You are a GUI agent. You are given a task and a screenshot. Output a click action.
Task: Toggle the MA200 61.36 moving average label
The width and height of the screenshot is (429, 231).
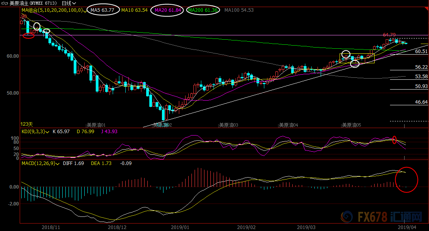203,10
